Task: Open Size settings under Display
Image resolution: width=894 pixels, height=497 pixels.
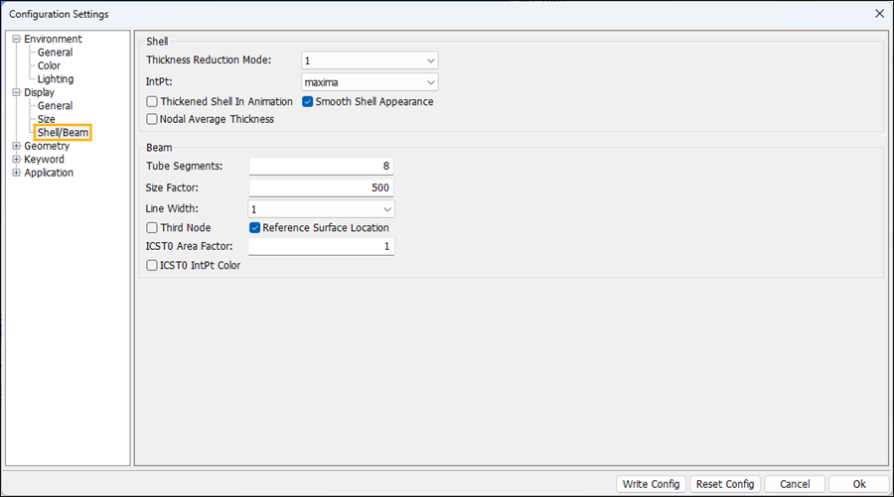Action: point(47,119)
